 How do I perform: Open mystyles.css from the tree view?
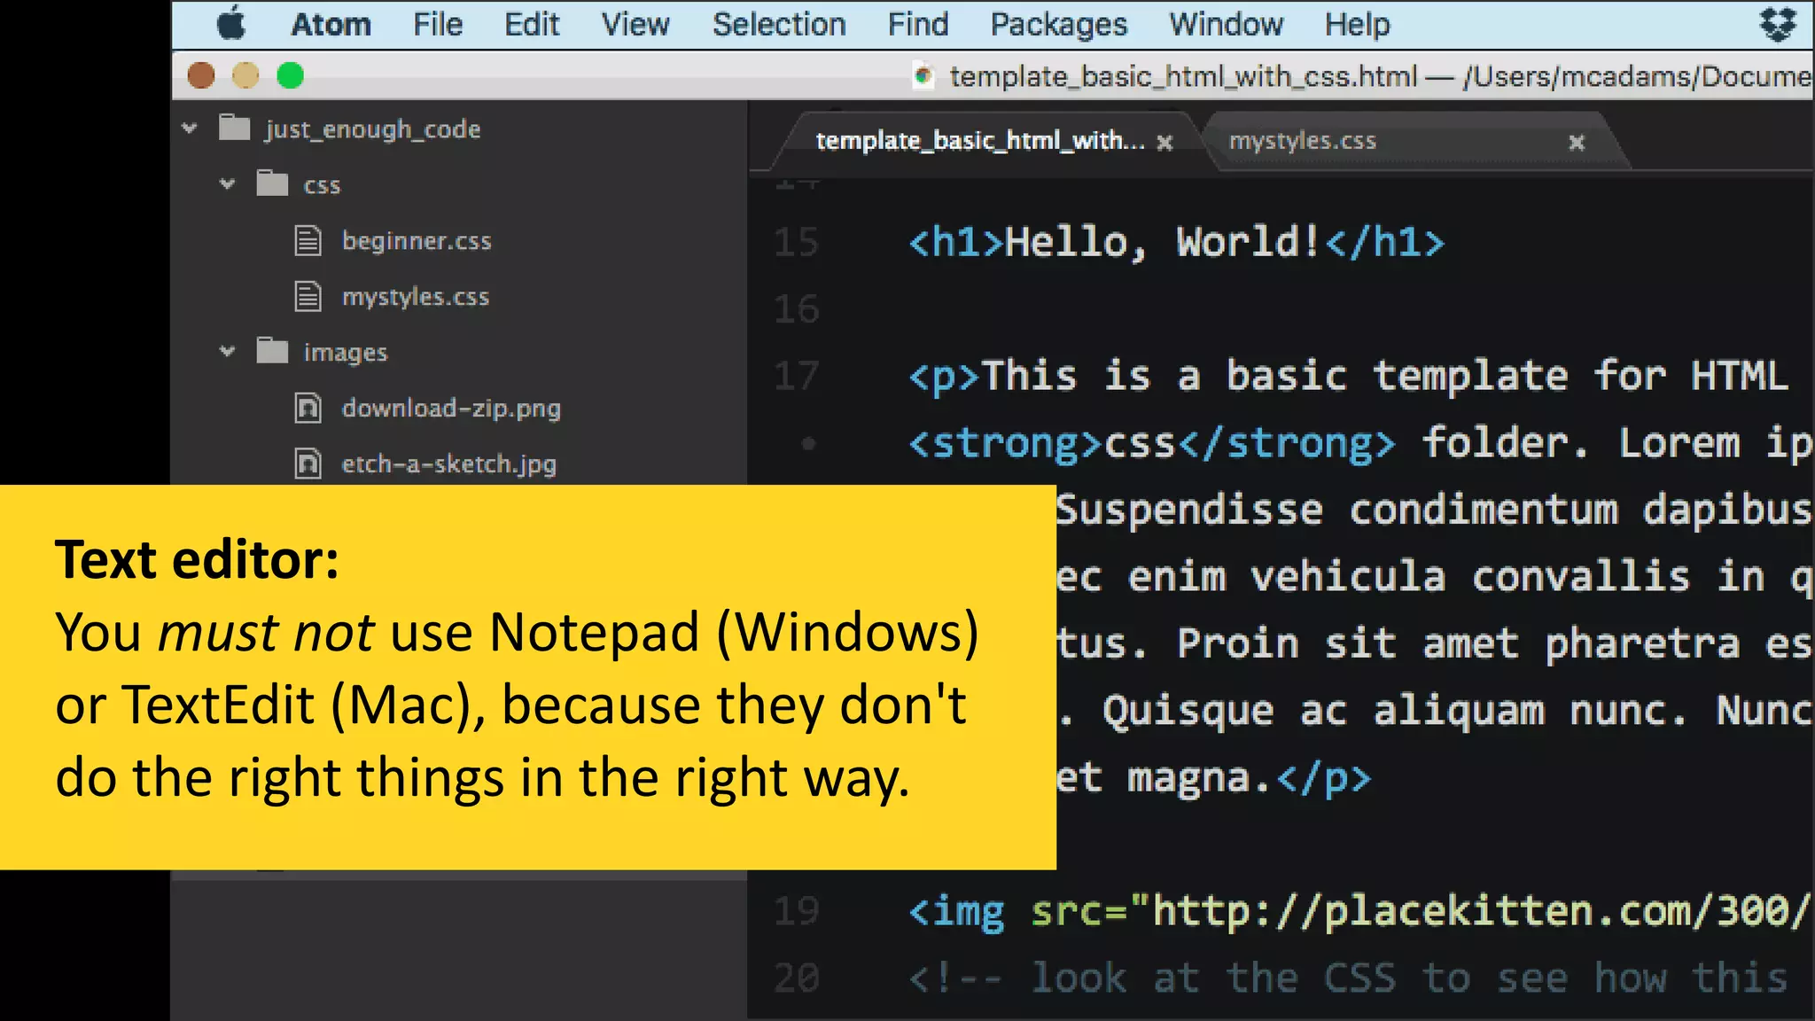[416, 297]
